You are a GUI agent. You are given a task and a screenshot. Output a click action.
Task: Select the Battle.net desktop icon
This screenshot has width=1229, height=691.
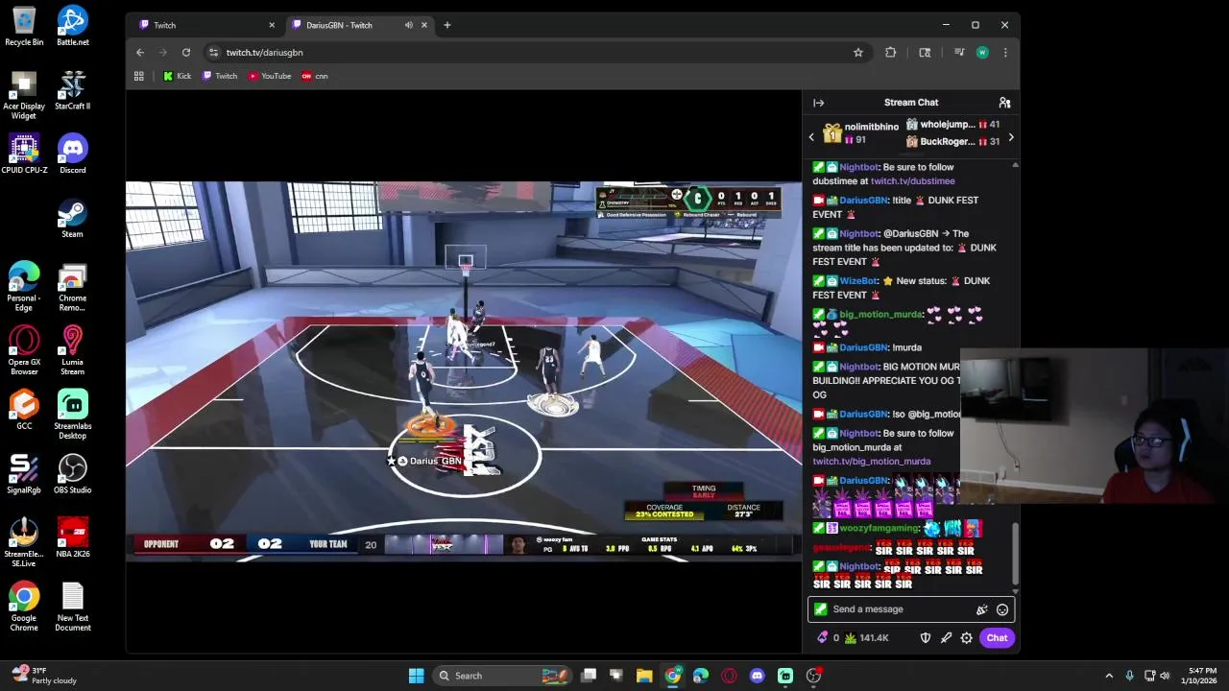[x=73, y=26]
